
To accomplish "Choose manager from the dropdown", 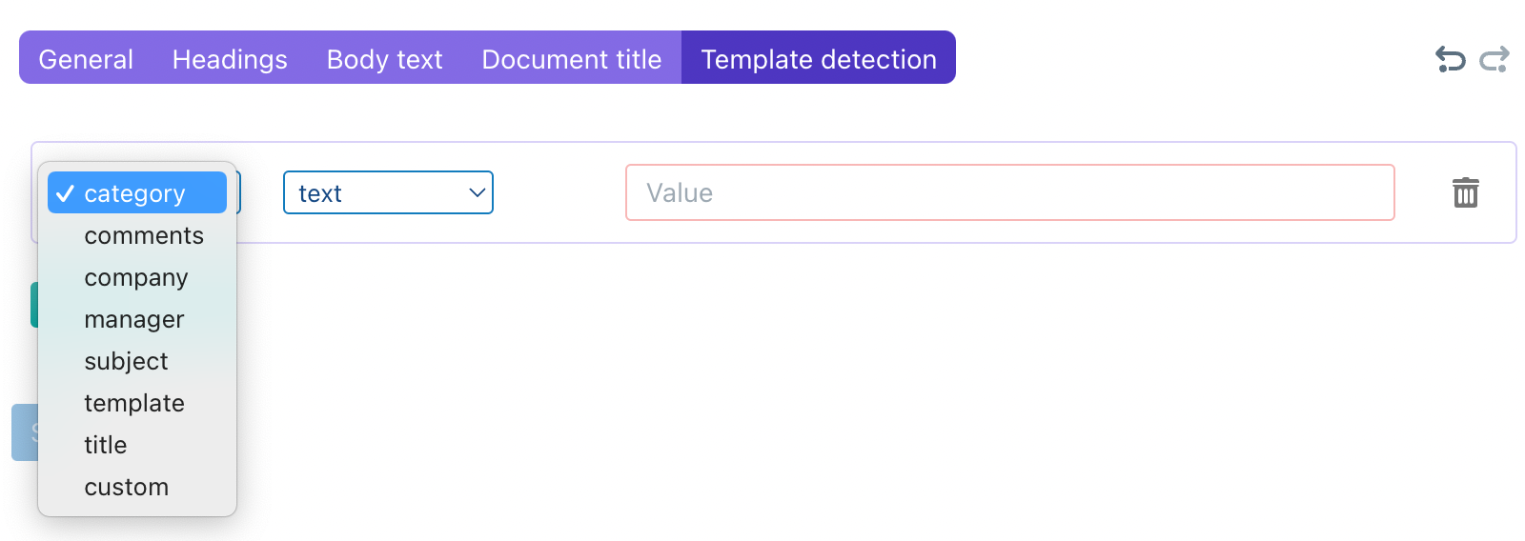I will point(134,319).
